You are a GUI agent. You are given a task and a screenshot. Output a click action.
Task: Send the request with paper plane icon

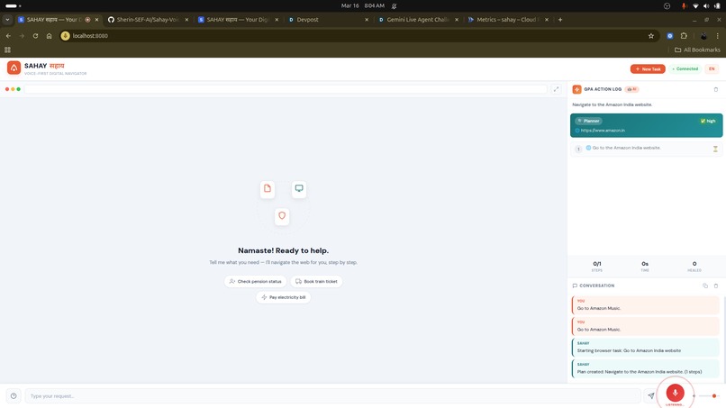[x=651, y=396]
